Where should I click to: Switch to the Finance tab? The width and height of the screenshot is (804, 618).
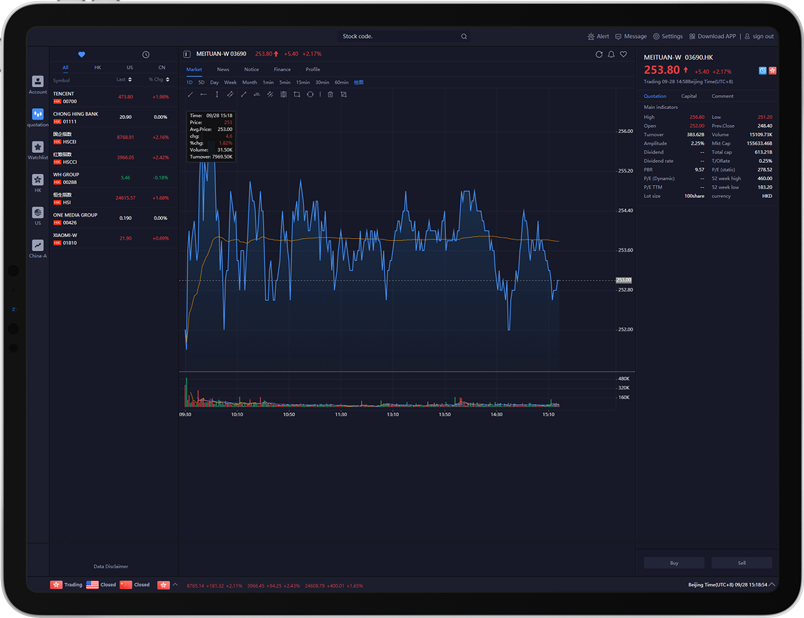pos(282,69)
